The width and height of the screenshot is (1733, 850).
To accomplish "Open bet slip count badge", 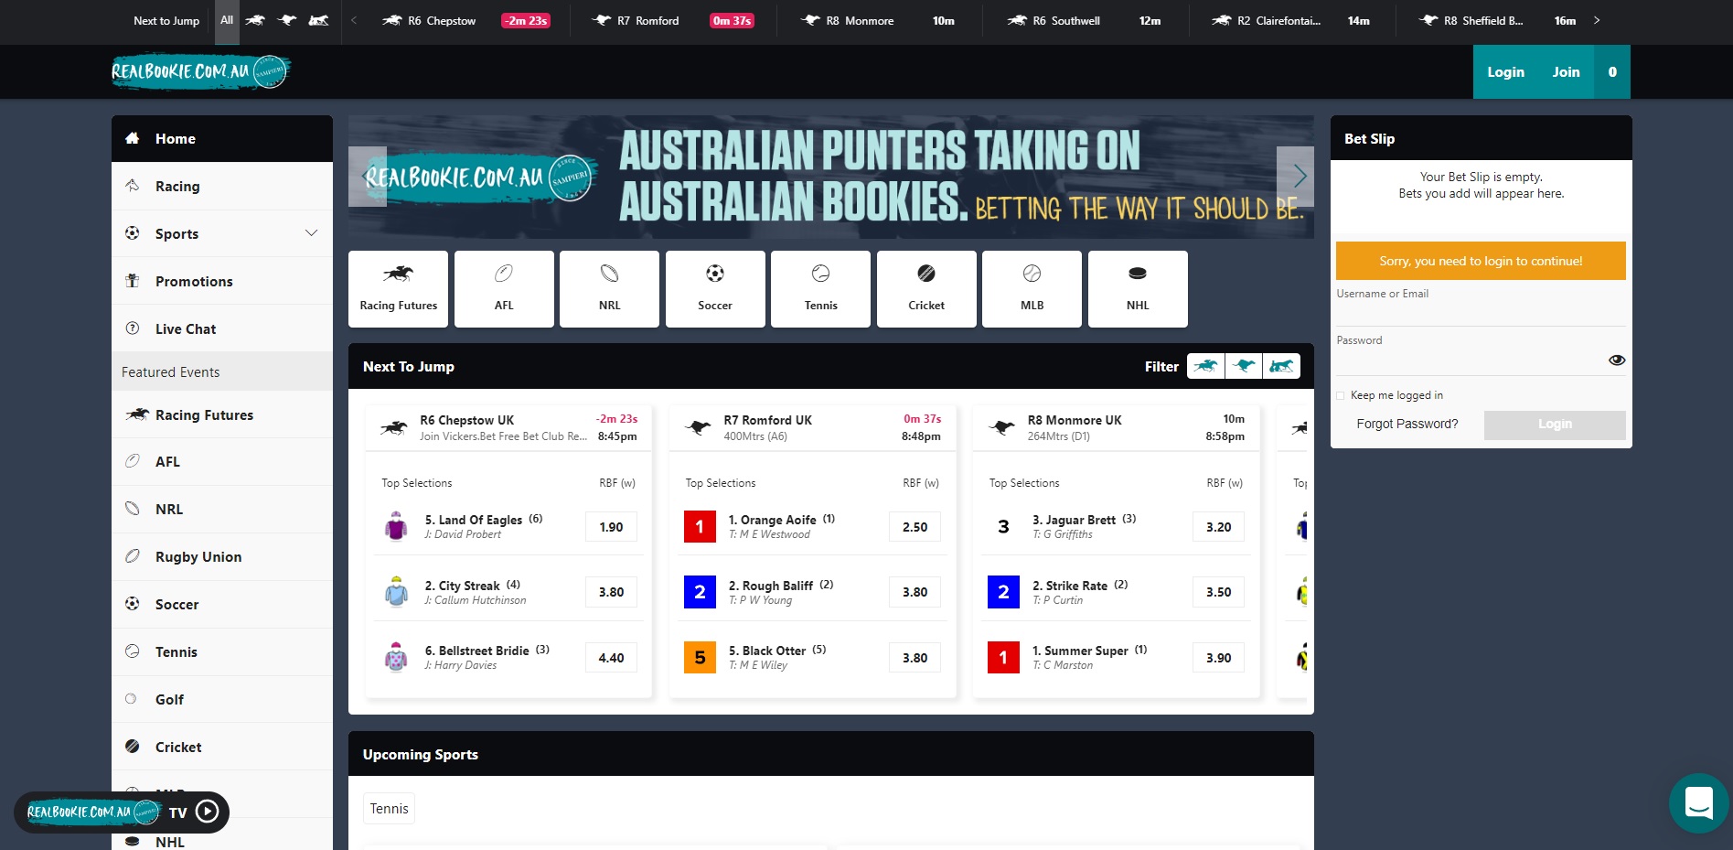I will point(1612,72).
